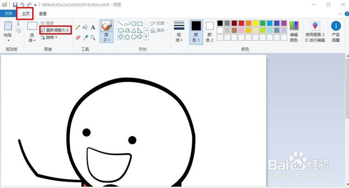The width and height of the screenshot is (349, 188).
Task: Select the Eraser tool
Action: [x=78, y=37]
